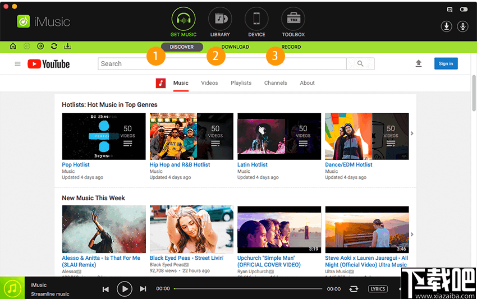
Task: Click the Latin Hotlist link
Action: tap(253, 164)
